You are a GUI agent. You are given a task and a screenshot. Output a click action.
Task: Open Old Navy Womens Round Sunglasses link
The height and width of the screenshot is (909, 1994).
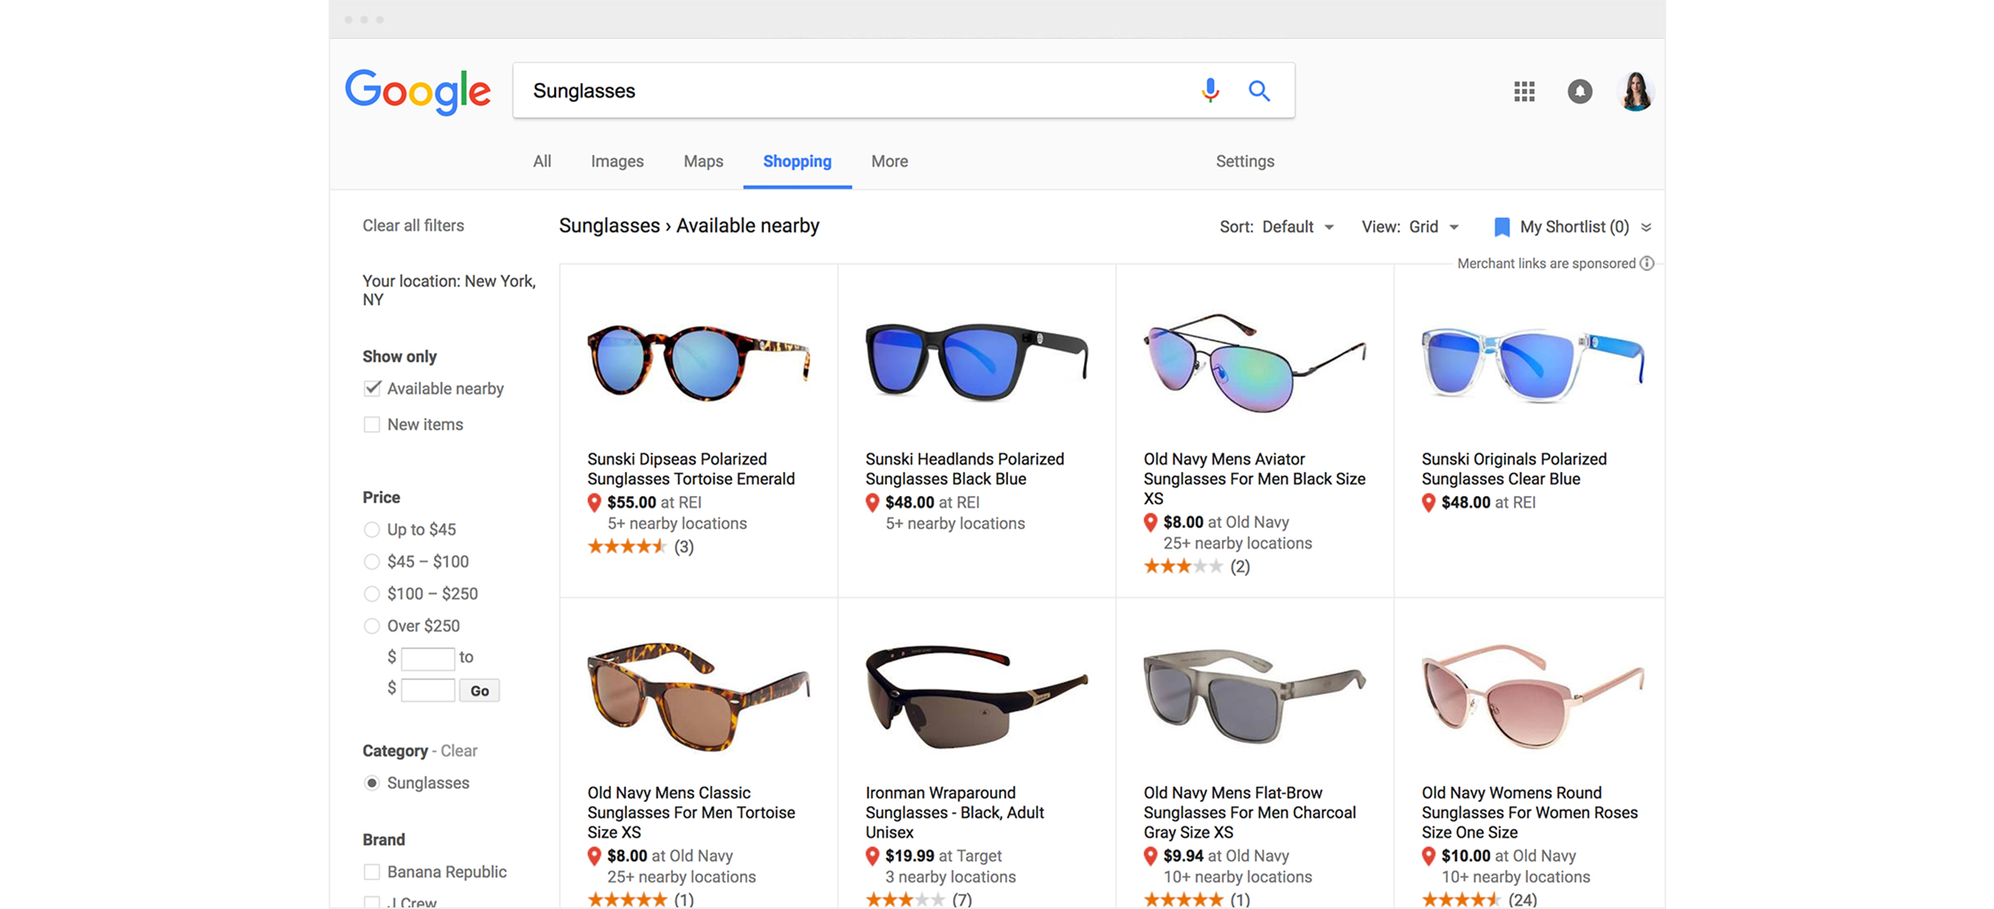tap(1530, 813)
